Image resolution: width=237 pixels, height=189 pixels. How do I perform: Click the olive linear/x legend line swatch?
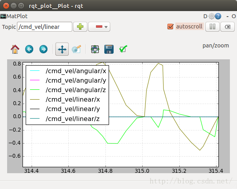(35, 99)
